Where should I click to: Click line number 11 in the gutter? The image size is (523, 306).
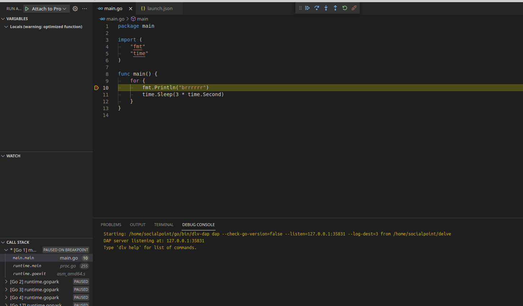coord(105,95)
